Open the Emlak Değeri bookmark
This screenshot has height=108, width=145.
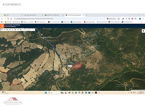click(x=90, y=22)
